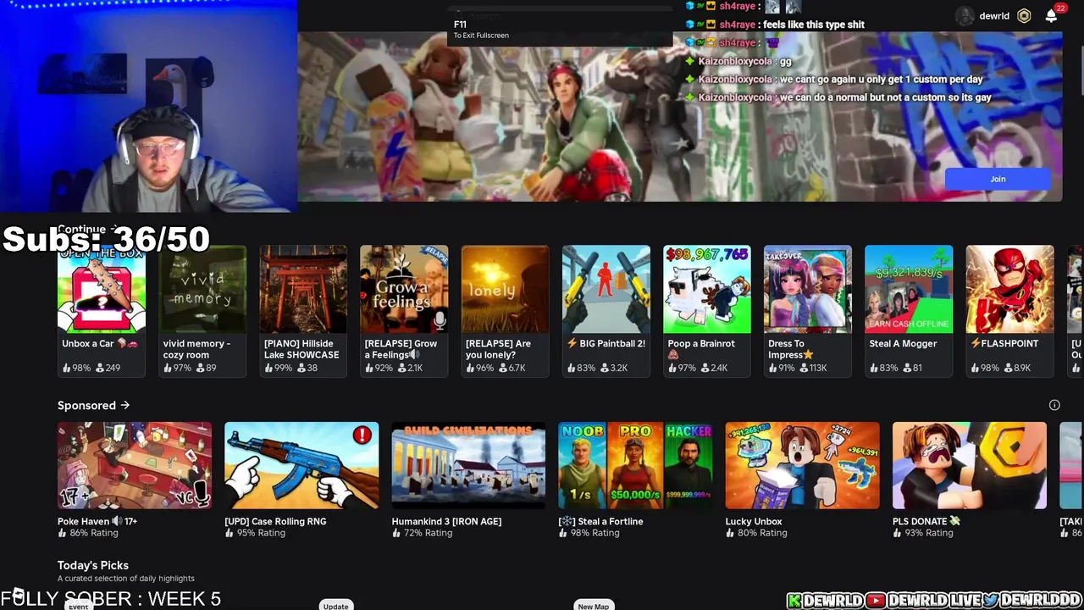The image size is (1084, 610).
Task: Open the Steal a Fortline sponsored thumbnail
Action: pos(635,465)
